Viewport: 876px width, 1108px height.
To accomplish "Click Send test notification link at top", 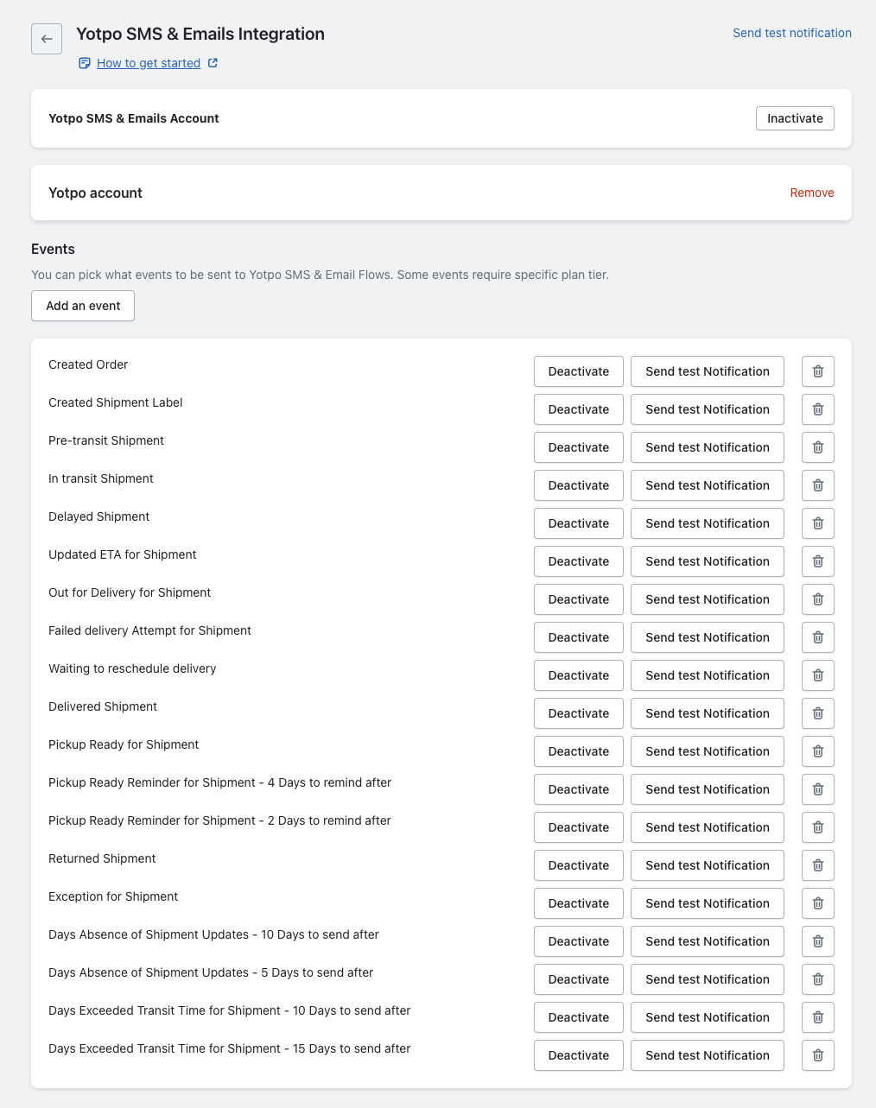I will pos(791,33).
